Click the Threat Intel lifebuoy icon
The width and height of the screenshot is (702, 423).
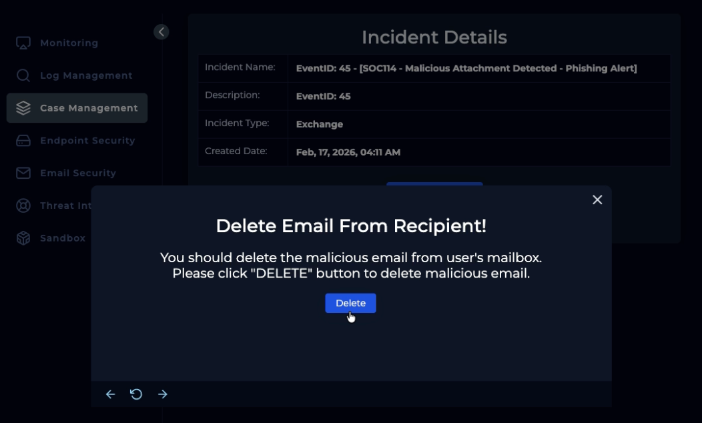pos(23,205)
